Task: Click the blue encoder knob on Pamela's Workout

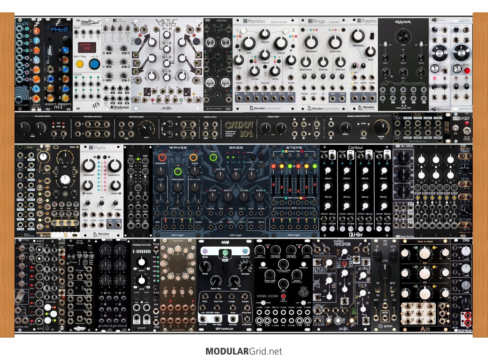Action: tap(94, 64)
